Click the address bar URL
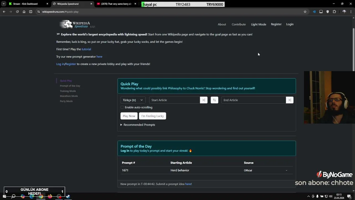The width and height of the screenshot is (355, 200). tap(60, 12)
